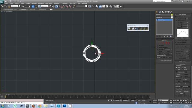The width and height of the screenshot is (192, 108).
Task: Toggle the By Angle checkbox
Action: coord(158,49)
